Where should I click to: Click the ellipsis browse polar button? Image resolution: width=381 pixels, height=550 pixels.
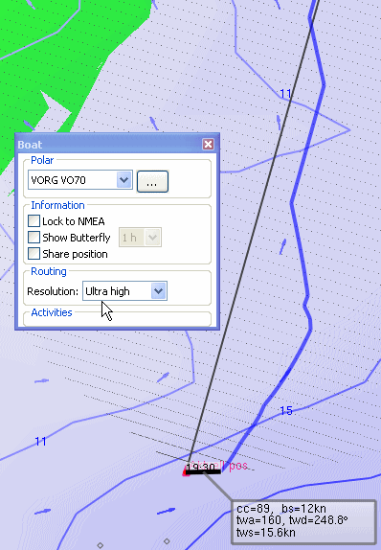tap(152, 181)
